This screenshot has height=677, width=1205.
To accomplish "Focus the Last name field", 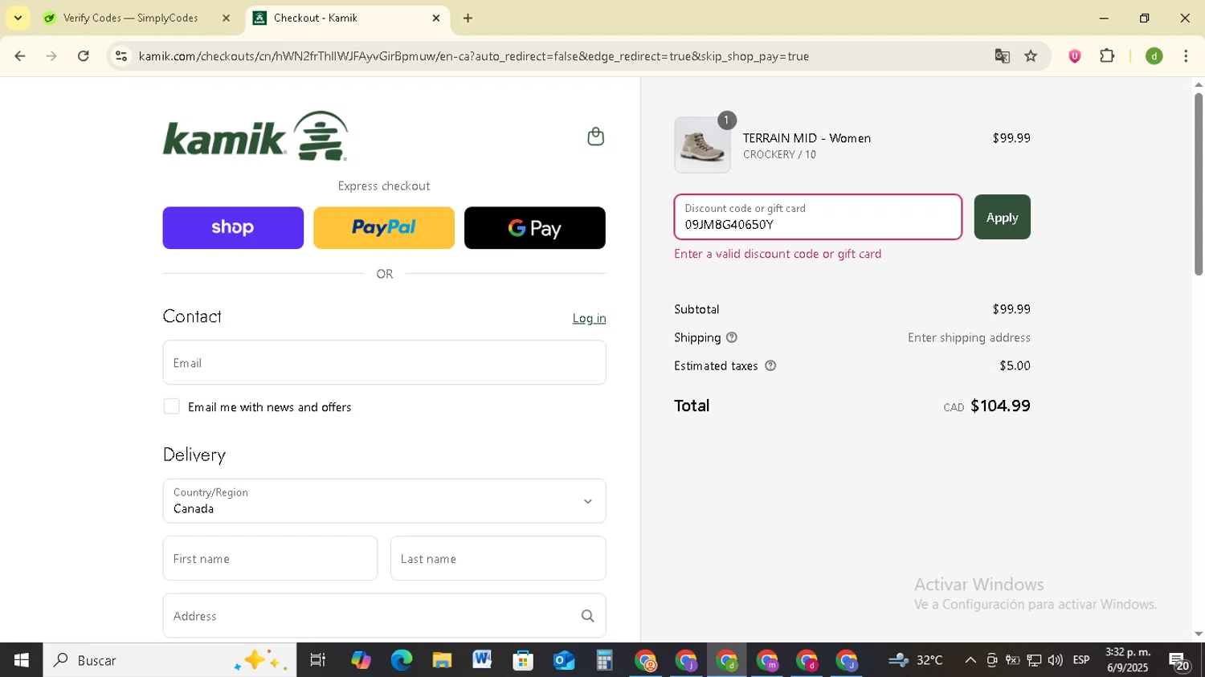I will click(498, 558).
